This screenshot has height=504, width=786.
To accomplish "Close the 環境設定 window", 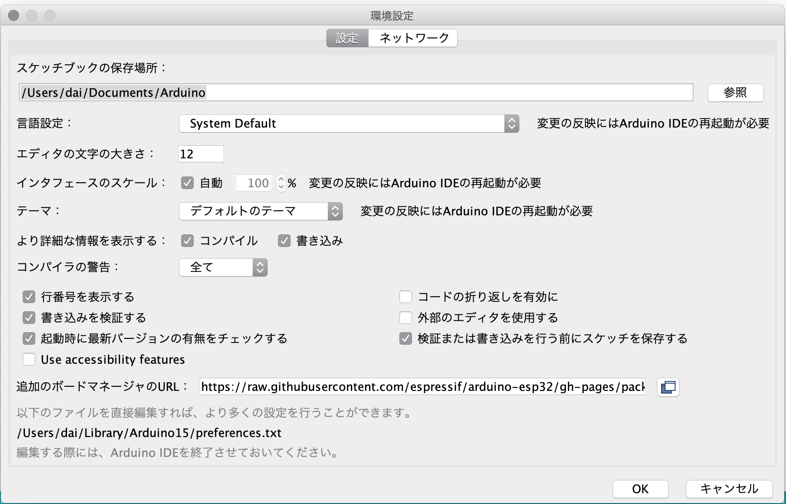I will [14, 15].
